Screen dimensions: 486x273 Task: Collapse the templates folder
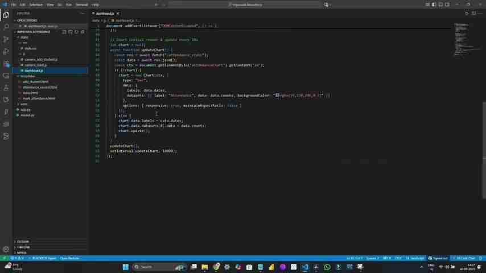coord(27,76)
